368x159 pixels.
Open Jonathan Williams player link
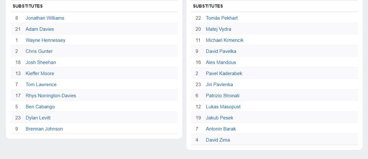(45, 18)
